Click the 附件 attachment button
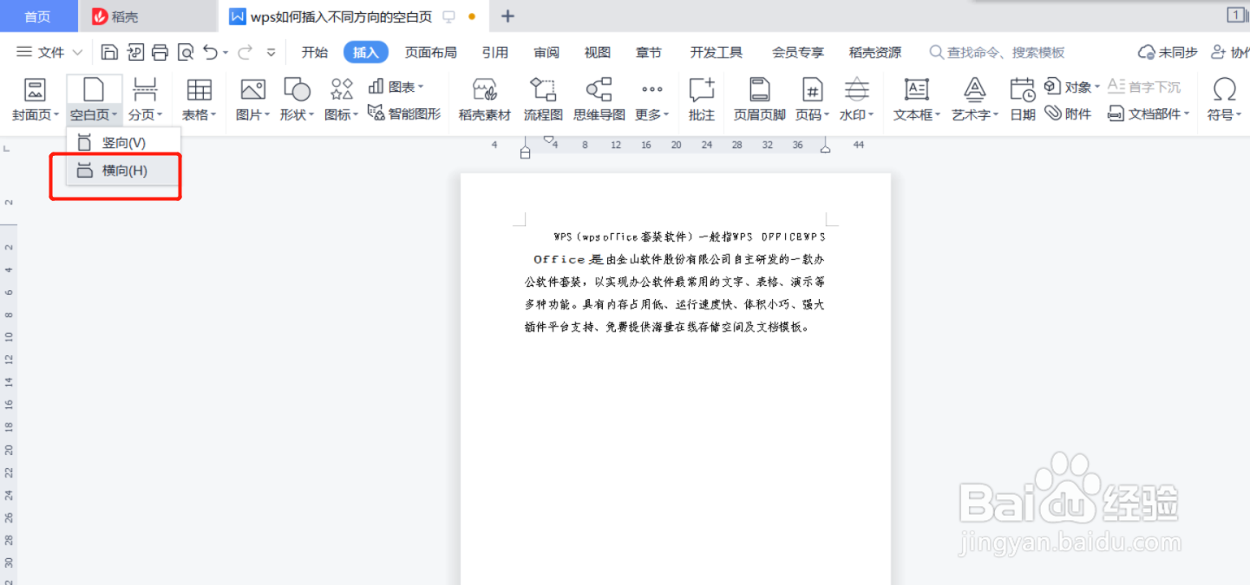The image size is (1250, 585). point(1068,114)
